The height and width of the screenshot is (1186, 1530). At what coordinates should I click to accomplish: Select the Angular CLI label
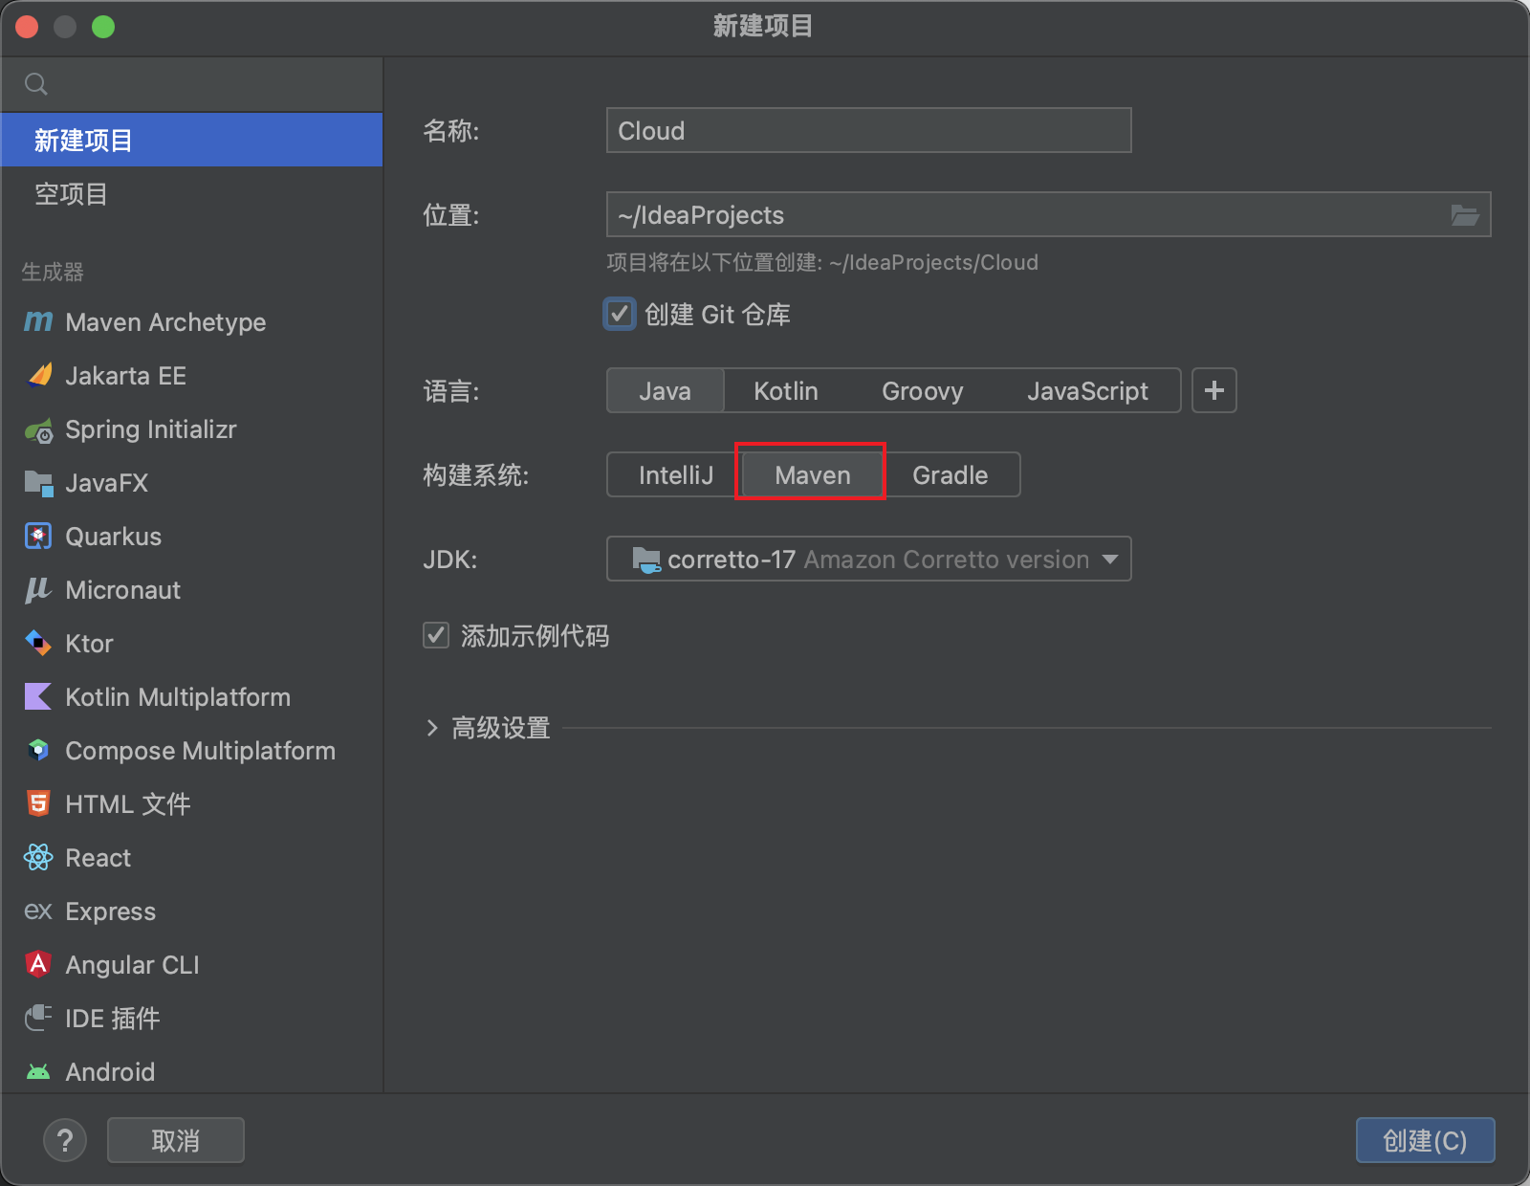click(x=133, y=965)
